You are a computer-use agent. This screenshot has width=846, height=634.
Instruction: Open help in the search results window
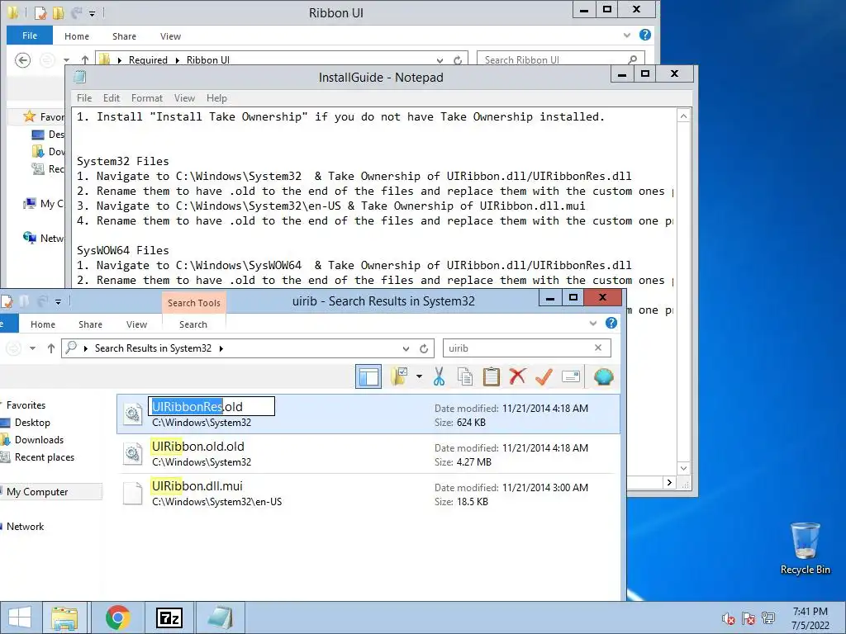[x=611, y=323]
